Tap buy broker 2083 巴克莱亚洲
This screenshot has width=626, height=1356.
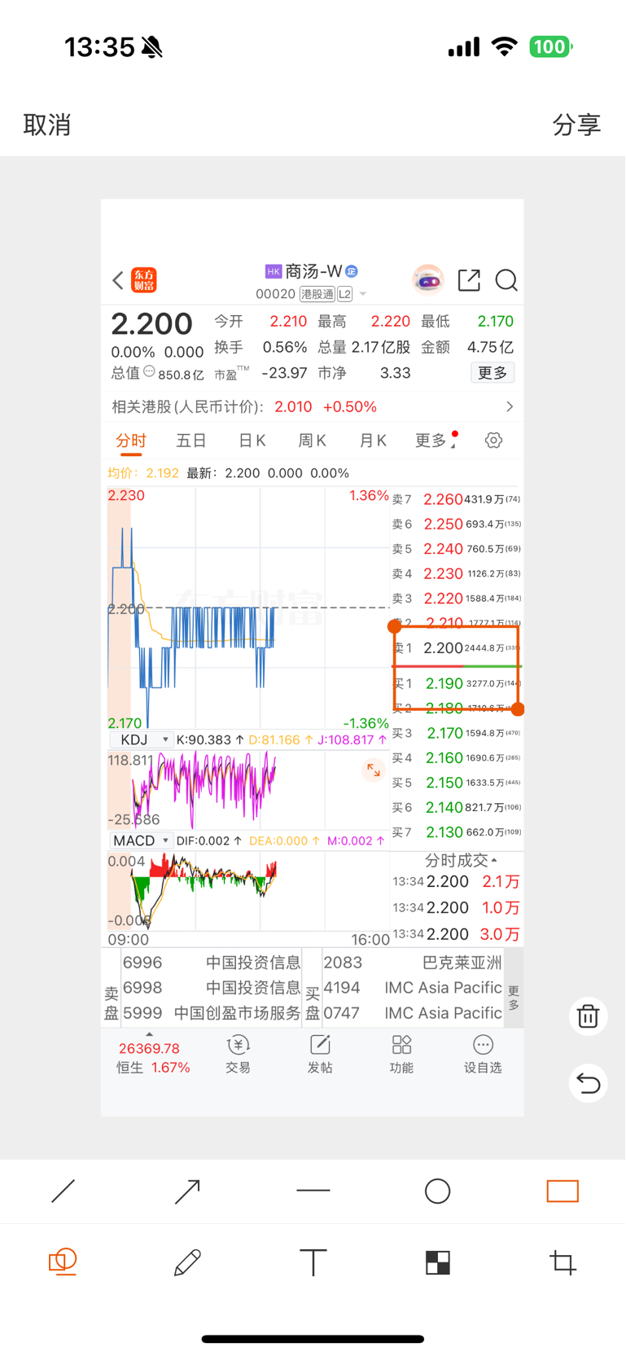[413, 963]
